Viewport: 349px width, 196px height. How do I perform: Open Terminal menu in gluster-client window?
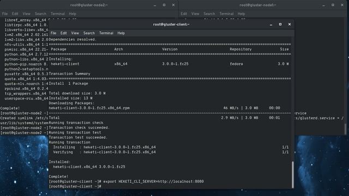106,33
